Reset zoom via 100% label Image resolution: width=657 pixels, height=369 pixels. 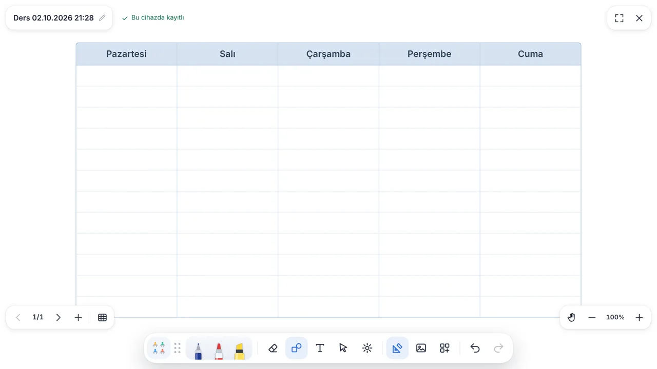tap(615, 317)
